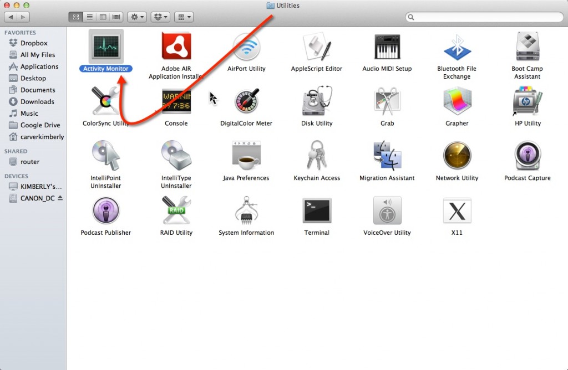Open Adobe AIR Application Installer icon

[x=176, y=47]
